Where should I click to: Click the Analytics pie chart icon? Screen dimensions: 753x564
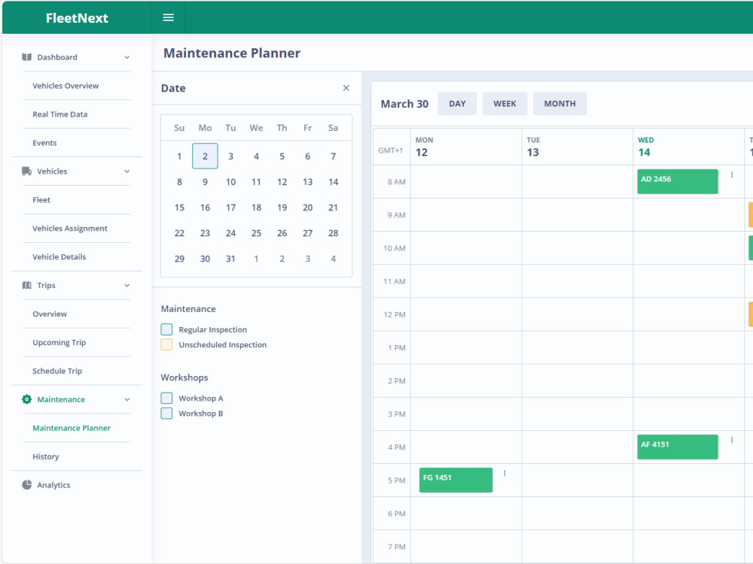click(x=27, y=485)
